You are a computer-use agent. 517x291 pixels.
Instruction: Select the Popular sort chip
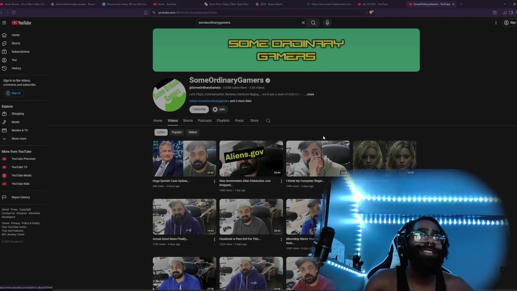click(x=177, y=132)
